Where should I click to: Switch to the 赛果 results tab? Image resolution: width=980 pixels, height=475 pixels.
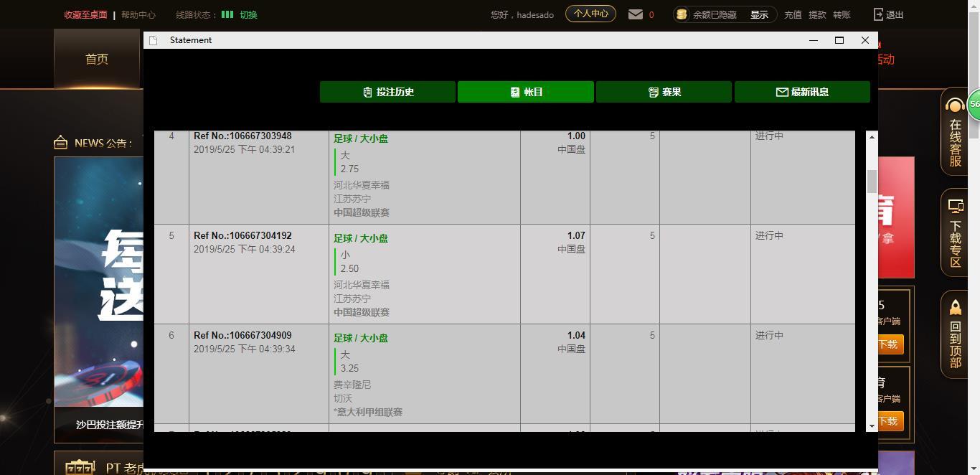coord(664,92)
